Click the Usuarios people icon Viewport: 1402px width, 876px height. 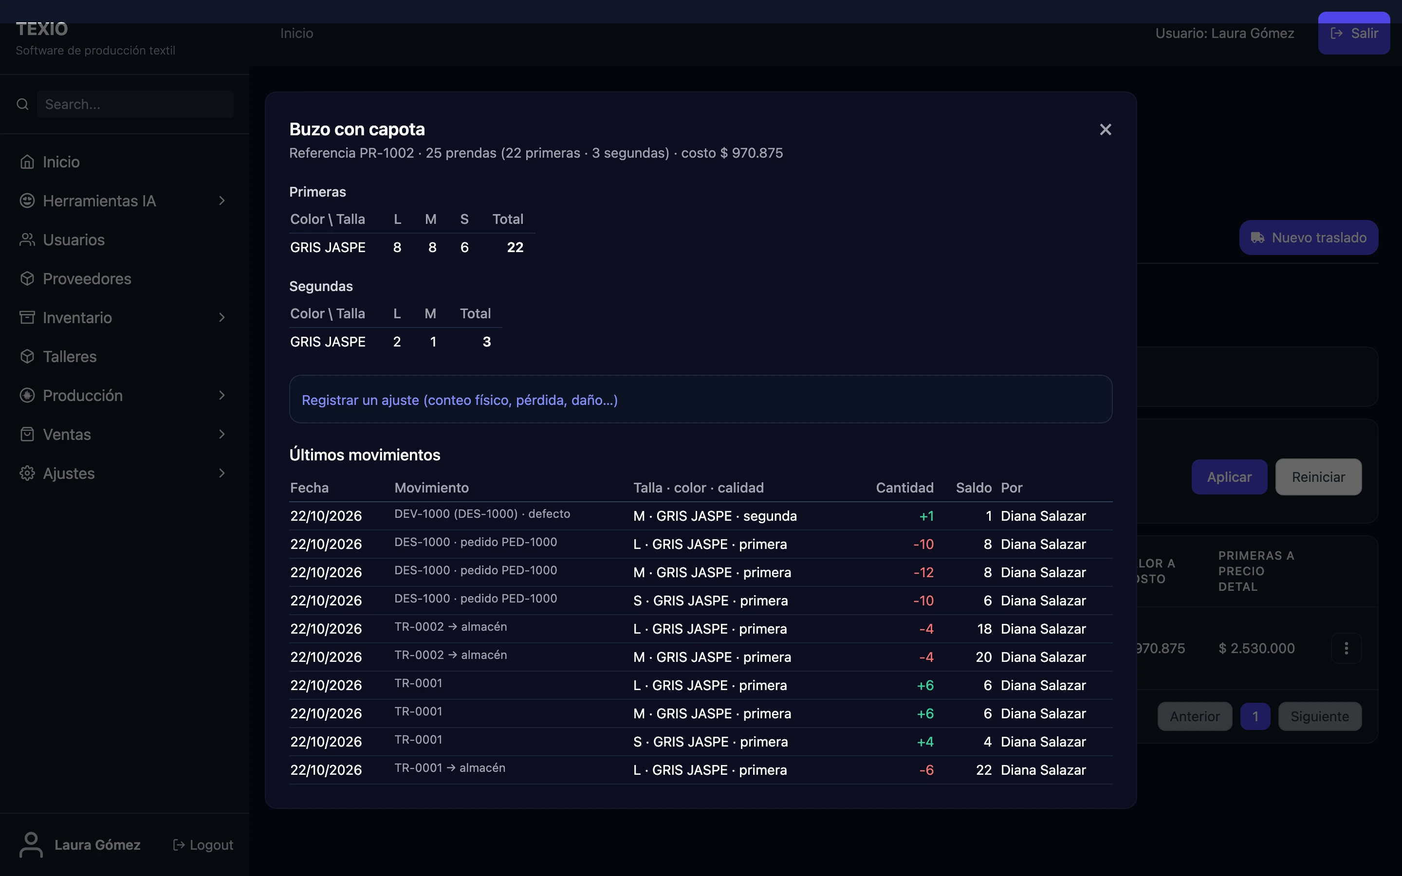[x=27, y=239]
